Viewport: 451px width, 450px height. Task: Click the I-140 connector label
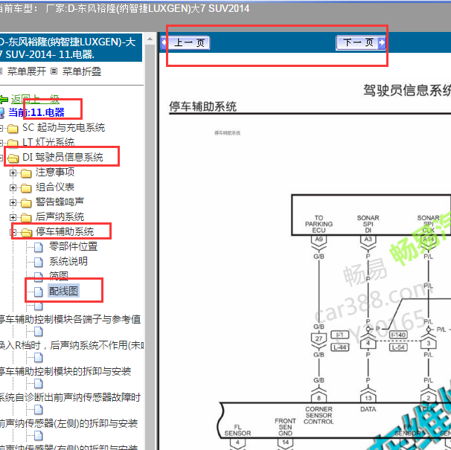398,335
